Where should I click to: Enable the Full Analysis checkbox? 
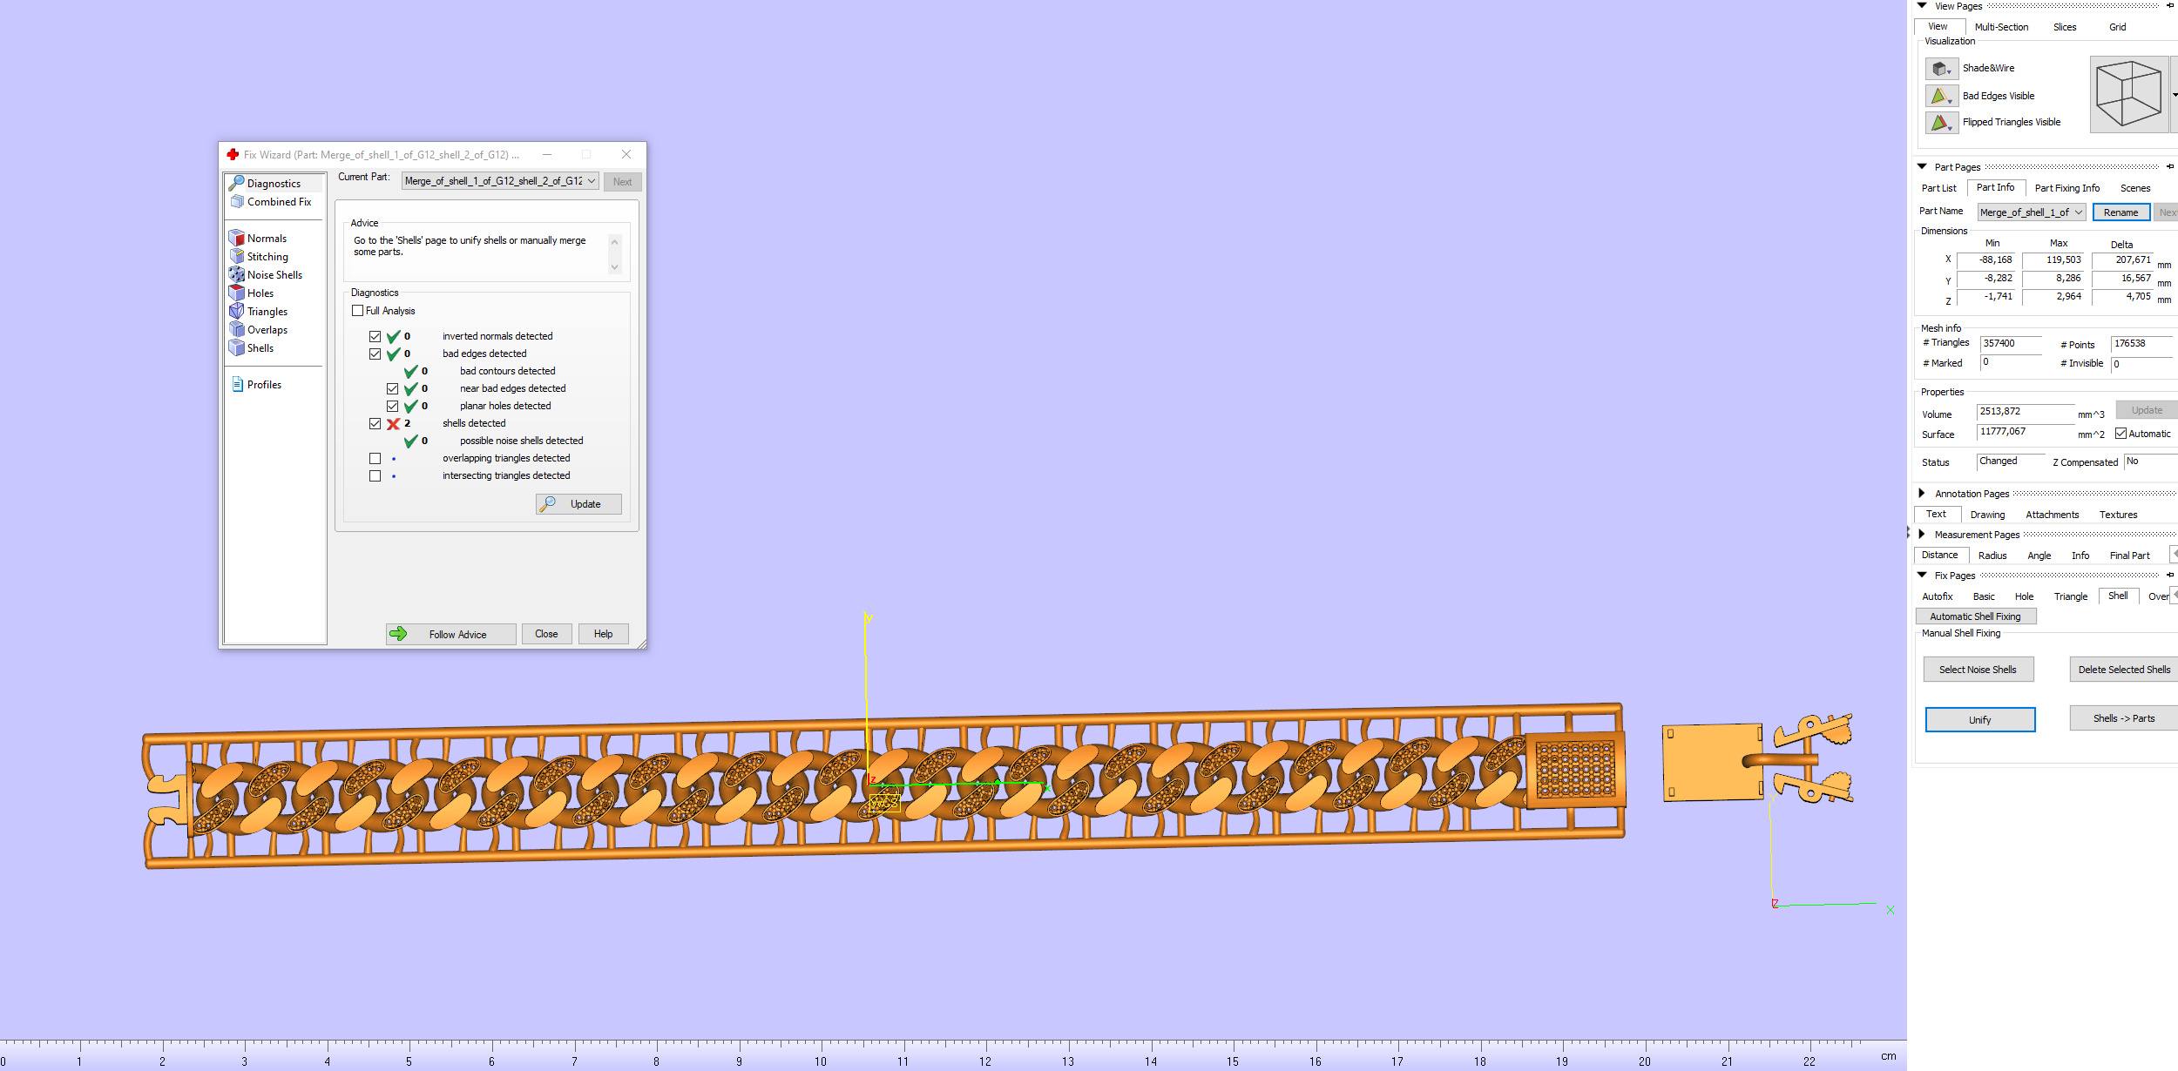click(x=357, y=310)
